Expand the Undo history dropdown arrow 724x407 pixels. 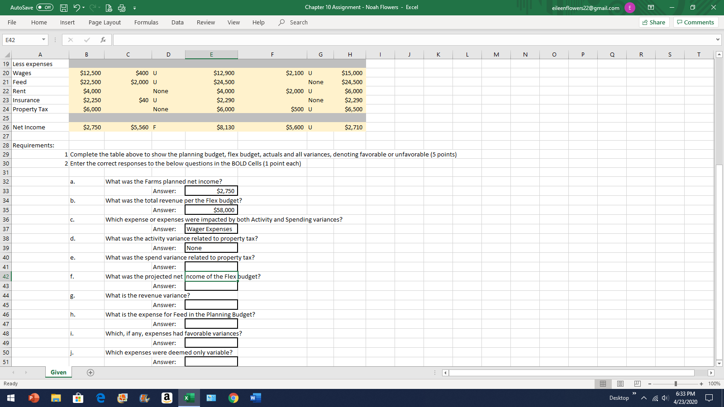point(83,8)
